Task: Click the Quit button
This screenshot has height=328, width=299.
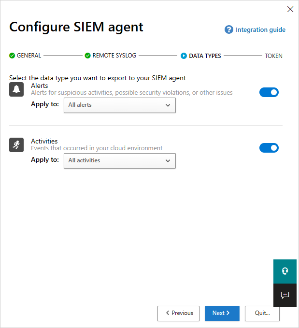Action: [262, 313]
